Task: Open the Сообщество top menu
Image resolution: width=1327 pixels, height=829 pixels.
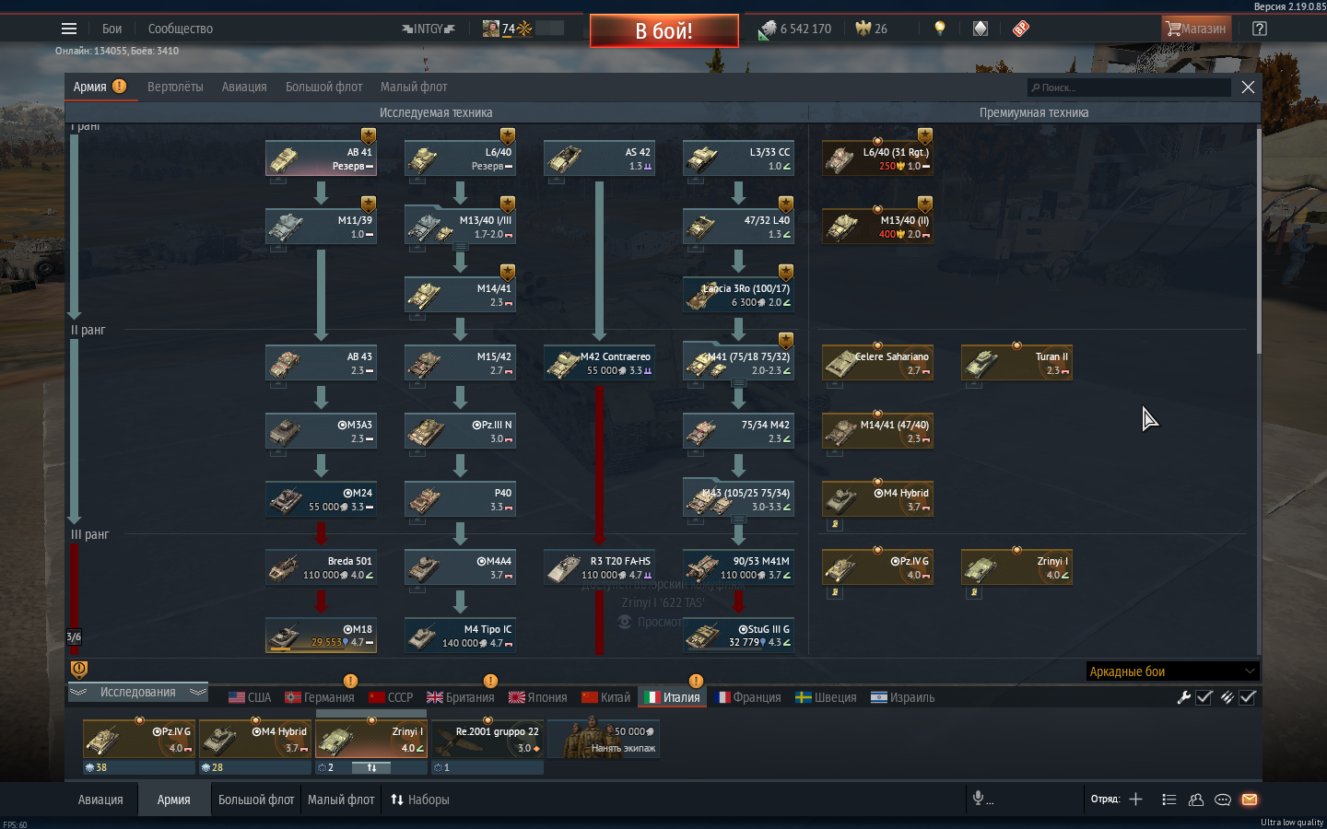Action: click(180, 29)
